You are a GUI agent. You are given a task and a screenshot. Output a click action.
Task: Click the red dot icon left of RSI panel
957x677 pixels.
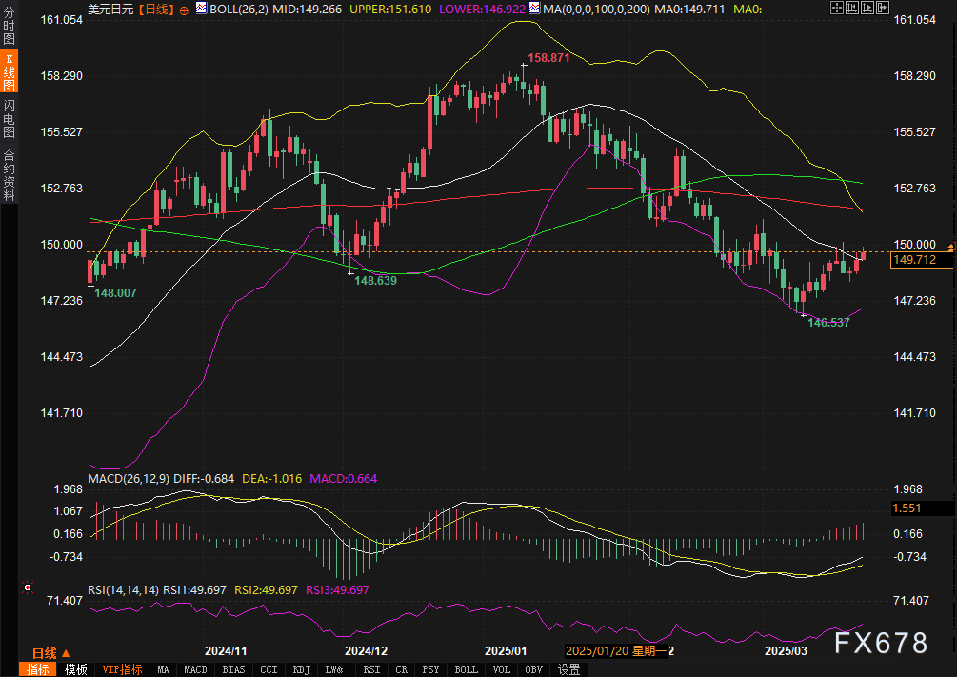[28, 588]
